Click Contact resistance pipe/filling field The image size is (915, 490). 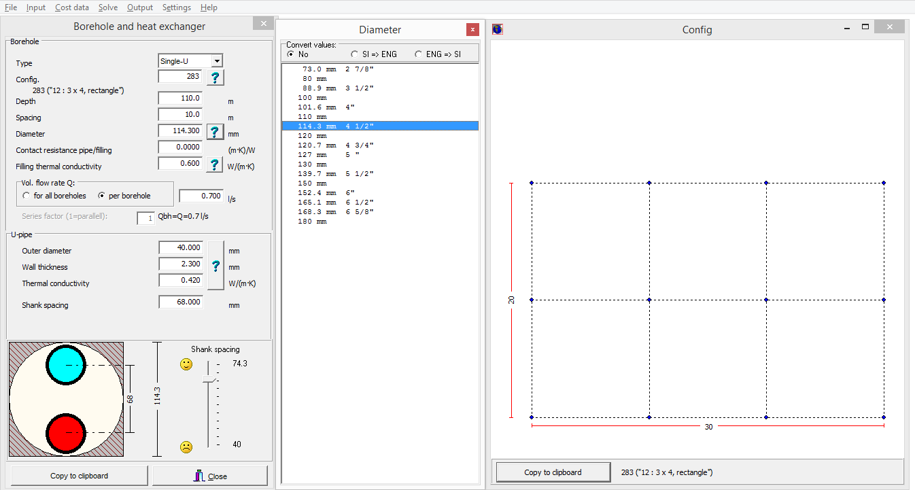click(180, 147)
